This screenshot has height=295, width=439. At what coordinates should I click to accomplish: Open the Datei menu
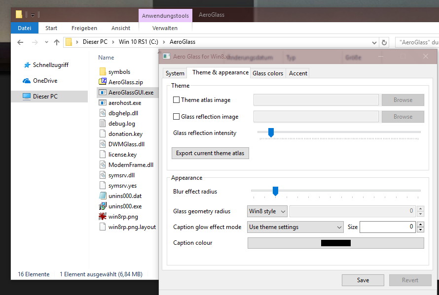(x=24, y=28)
